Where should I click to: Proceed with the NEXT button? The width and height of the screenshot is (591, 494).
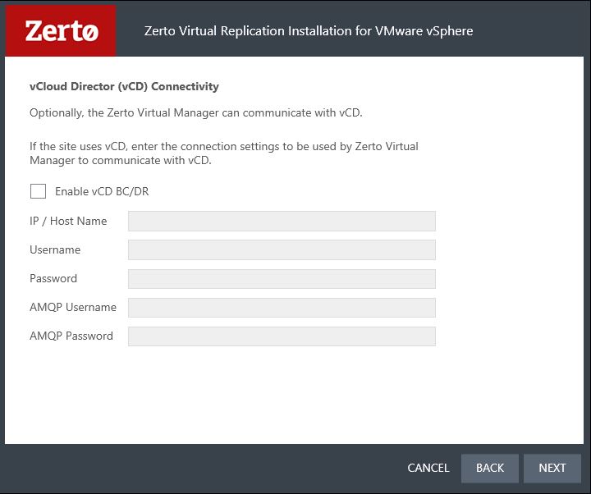coord(552,468)
